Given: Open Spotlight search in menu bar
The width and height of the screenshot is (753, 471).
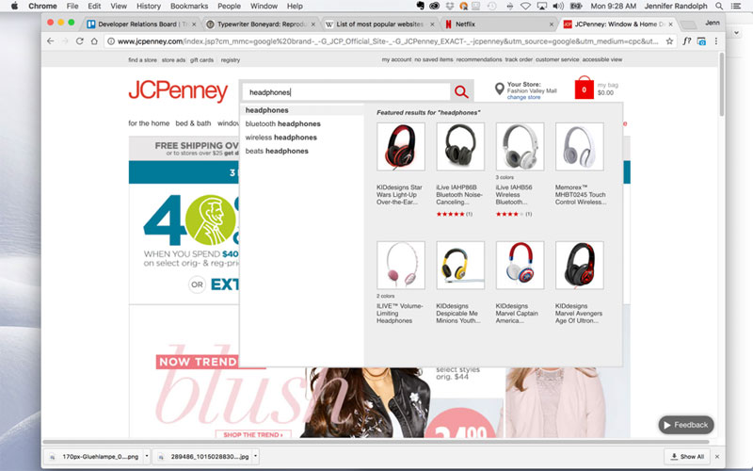Looking at the screenshot, I should point(719,6).
